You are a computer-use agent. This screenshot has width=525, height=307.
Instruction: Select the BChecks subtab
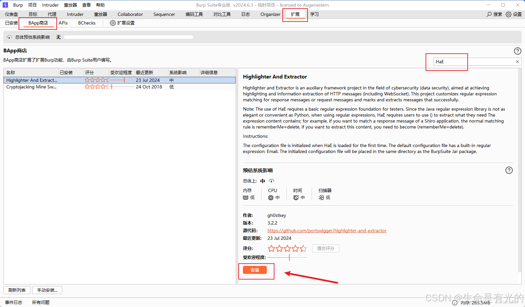[87, 23]
